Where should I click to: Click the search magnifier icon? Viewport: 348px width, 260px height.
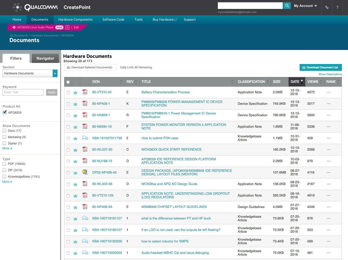click(x=287, y=6)
